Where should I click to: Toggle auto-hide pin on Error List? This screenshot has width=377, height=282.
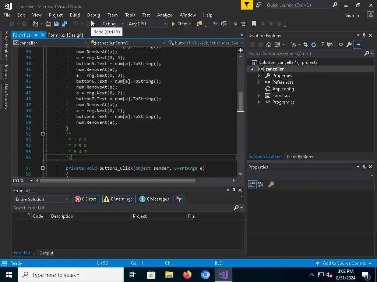tap(234, 190)
